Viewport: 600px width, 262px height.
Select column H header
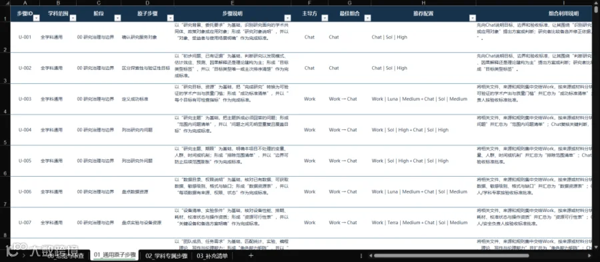click(423, 3)
